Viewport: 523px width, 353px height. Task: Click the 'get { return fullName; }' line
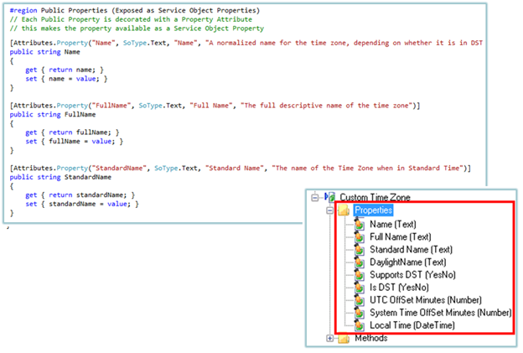click(x=72, y=132)
